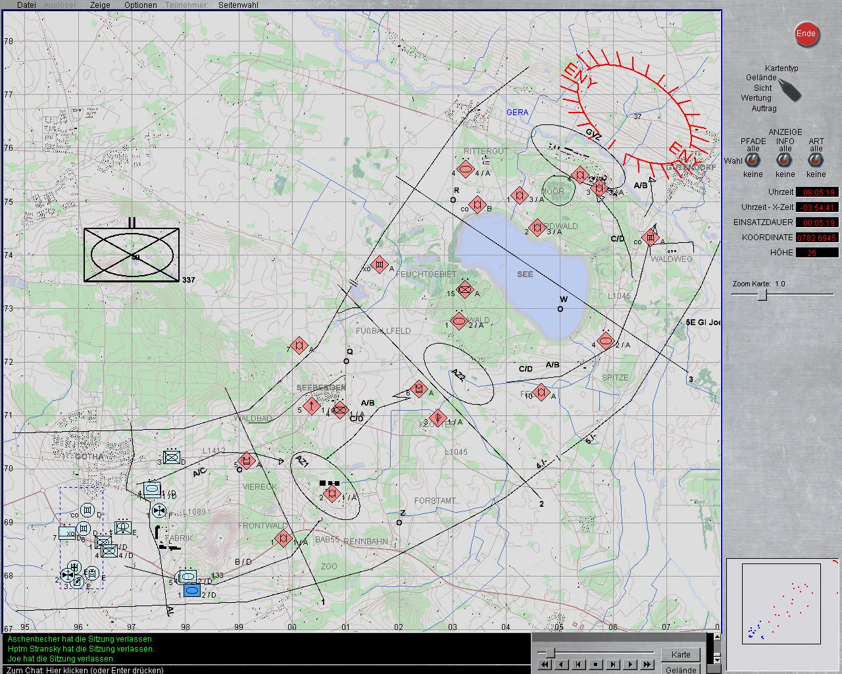Click the Zoom Karte slider handle
The image size is (842, 674).
[x=762, y=296]
